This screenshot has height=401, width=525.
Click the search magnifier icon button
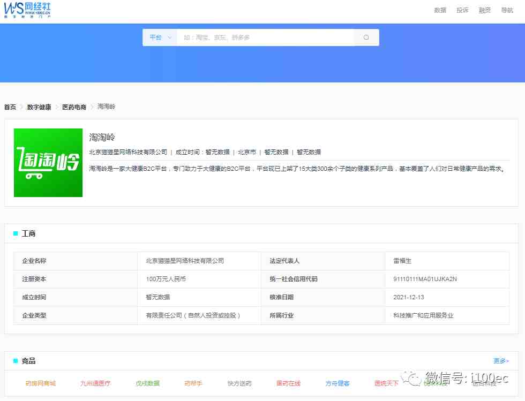tap(366, 37)
